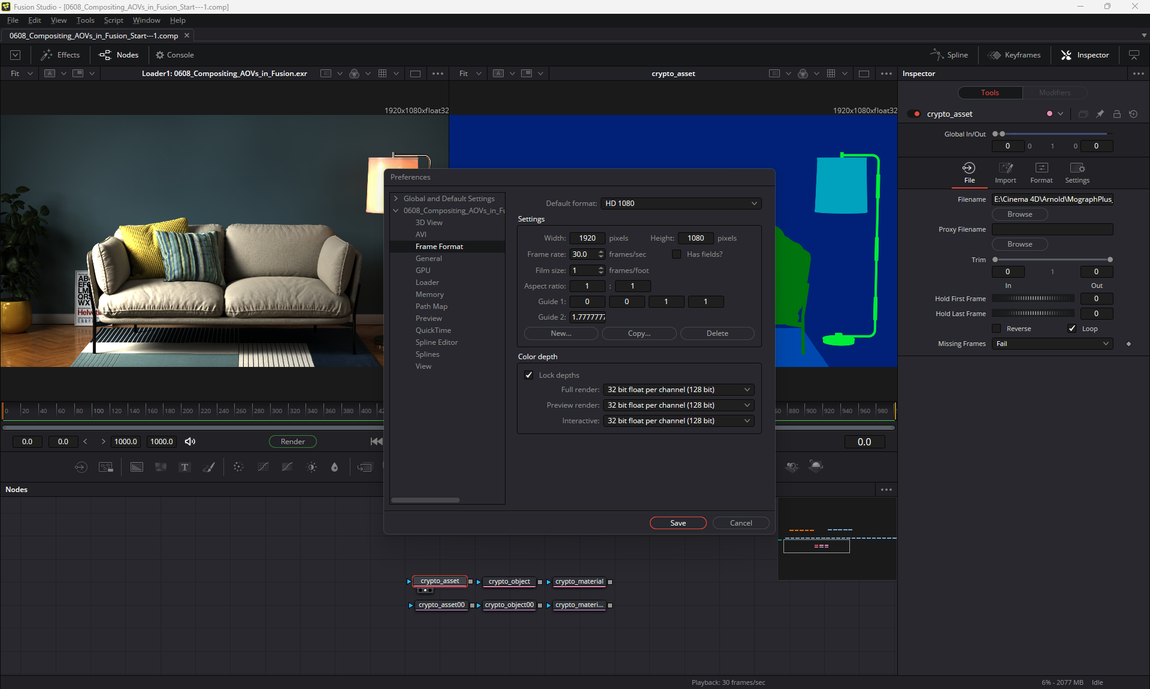The height and width of the screenshot is (689, 1150).
Task: Open Full render color depth dropdown
Action: 678,390
